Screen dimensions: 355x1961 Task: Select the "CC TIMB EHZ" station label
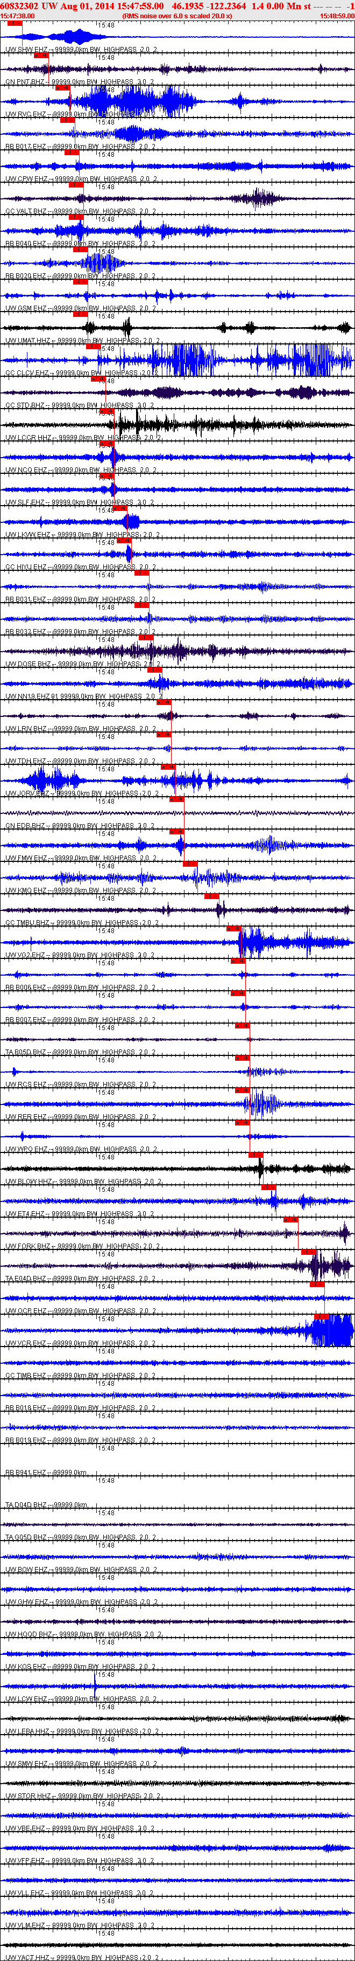pos(26,1376)
